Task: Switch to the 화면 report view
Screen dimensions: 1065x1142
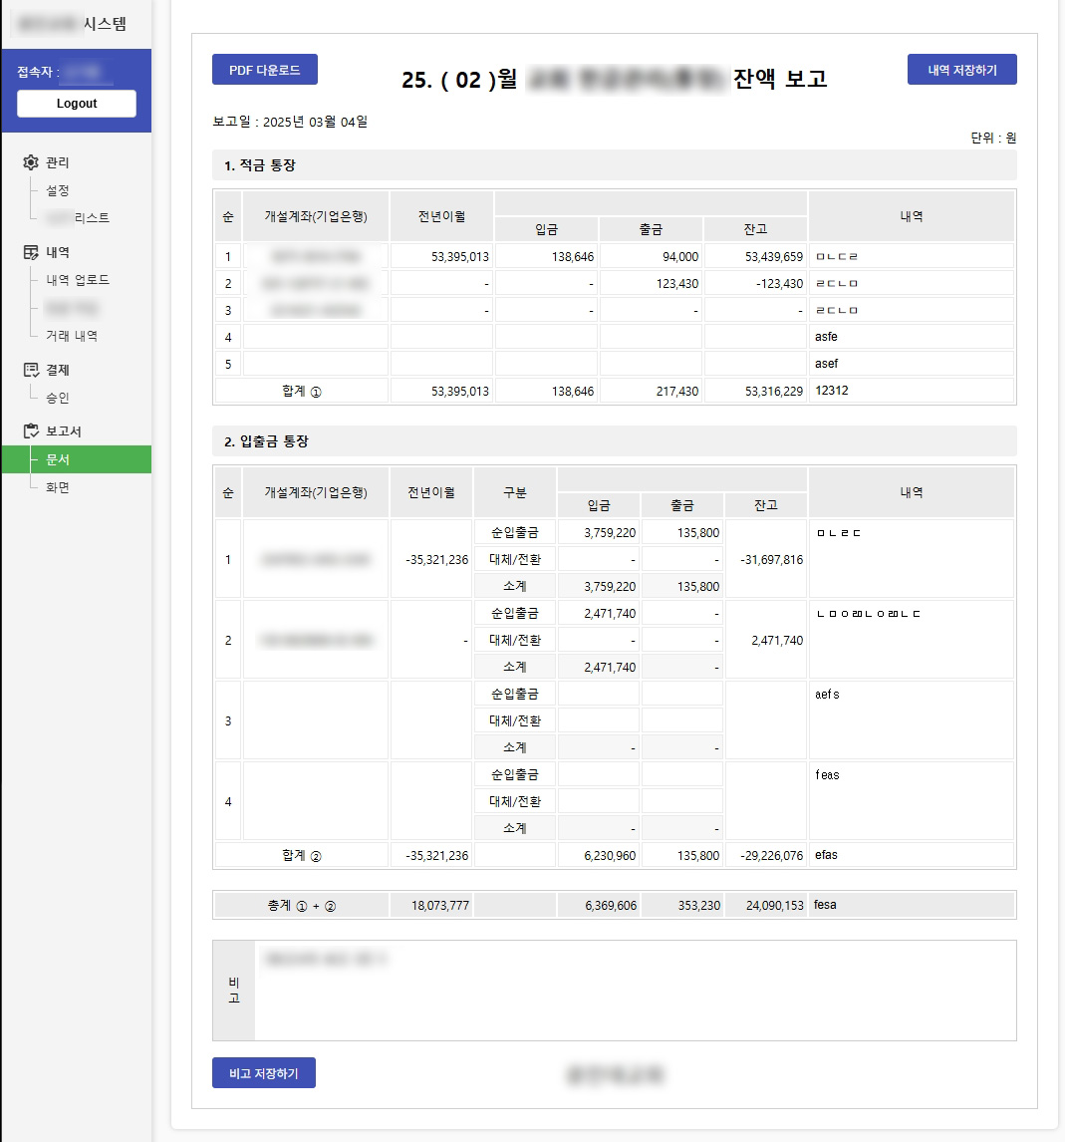Action: point(56,487)
